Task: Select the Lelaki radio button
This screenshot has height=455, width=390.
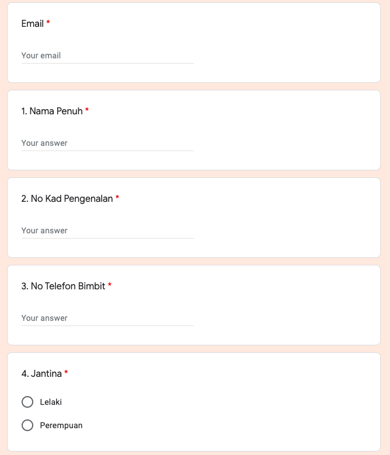Action: point(27,402)
